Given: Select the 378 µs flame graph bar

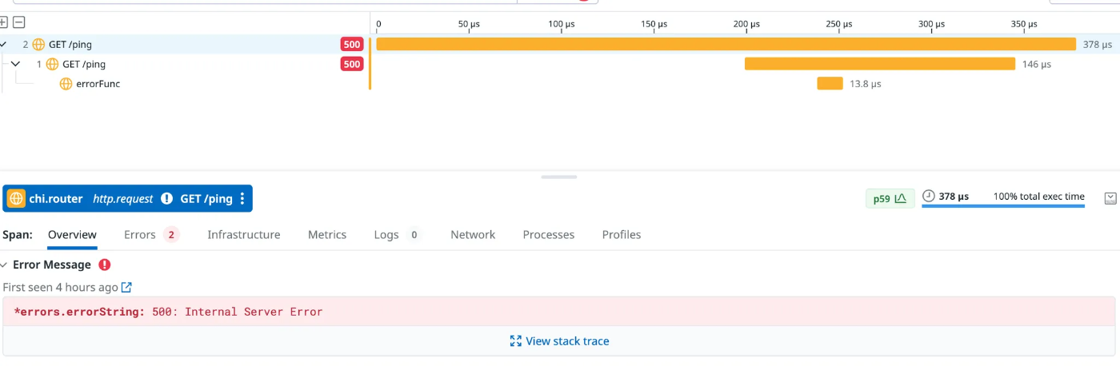Looking at the screenshot, I should pos(726,44).
